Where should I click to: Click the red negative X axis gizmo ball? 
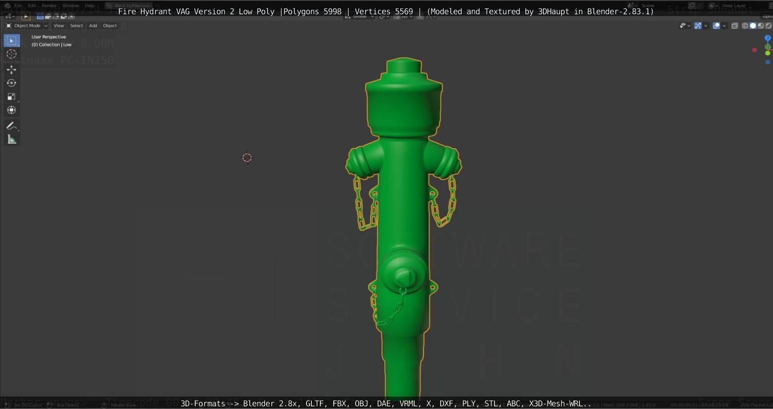(x=755, y=50)
